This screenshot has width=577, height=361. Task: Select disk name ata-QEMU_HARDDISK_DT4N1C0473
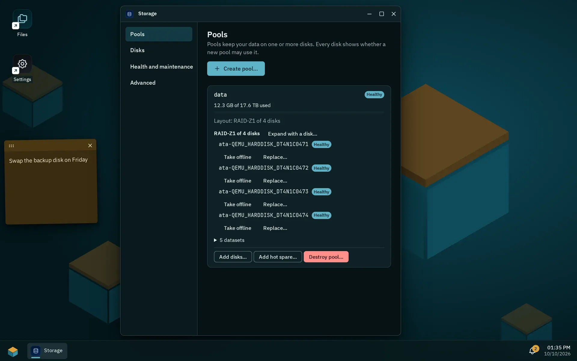pos(264,192)
